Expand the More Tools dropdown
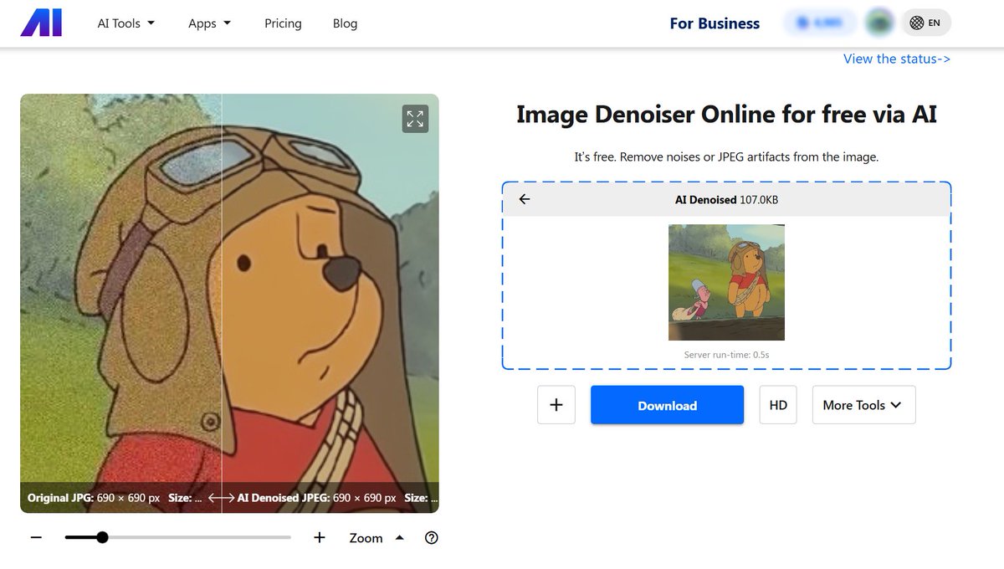This screenshot has height=569, width=1004. click(863, 405)
